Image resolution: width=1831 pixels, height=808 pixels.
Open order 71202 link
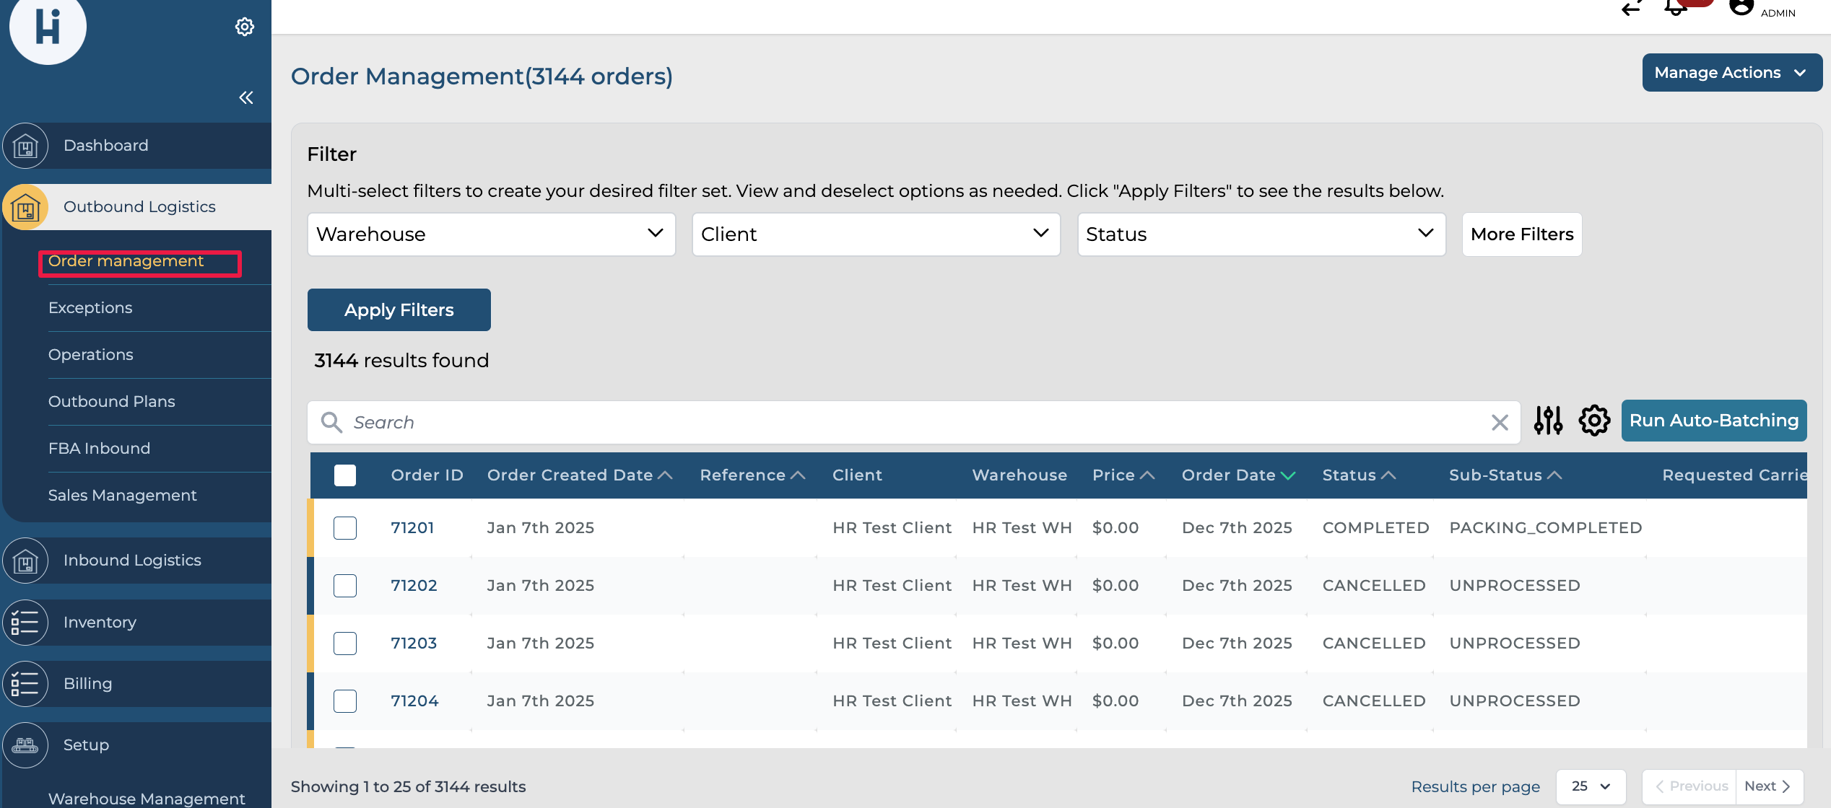coord(414,586)
